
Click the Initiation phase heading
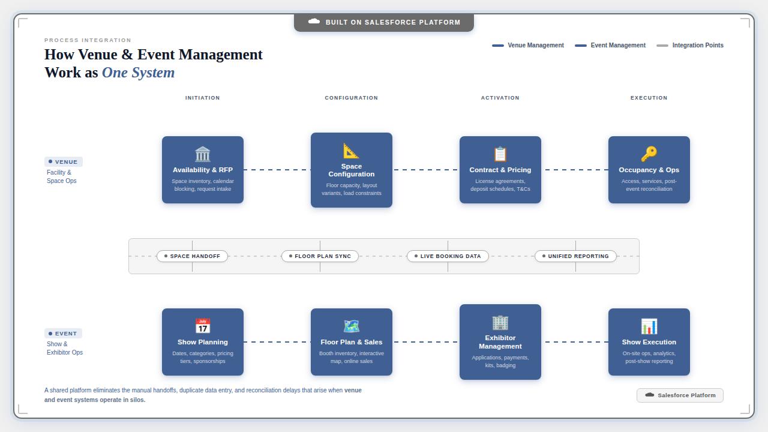pyautogui.click(x=203, y=98)
